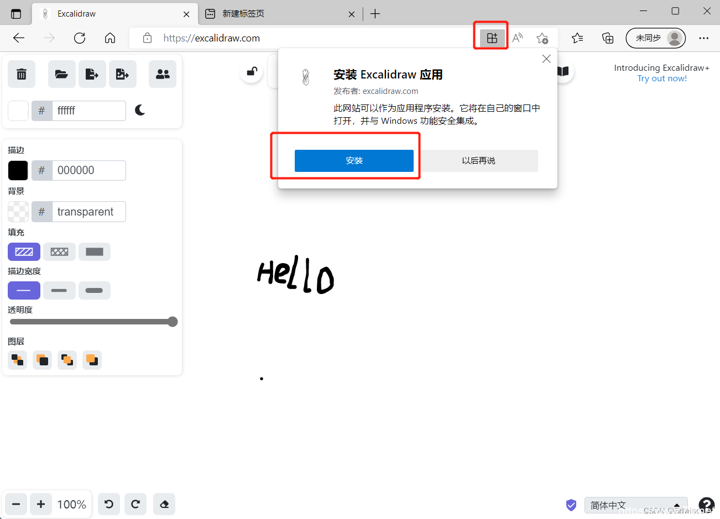Select extra bold stroke width
Viewport: 720px width, 519px height.
coord(95,290)
